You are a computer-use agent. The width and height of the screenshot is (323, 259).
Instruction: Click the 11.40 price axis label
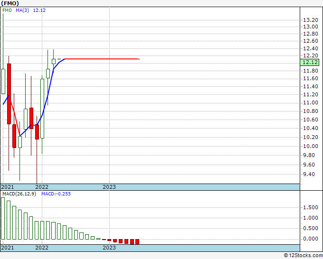(311, 86)
